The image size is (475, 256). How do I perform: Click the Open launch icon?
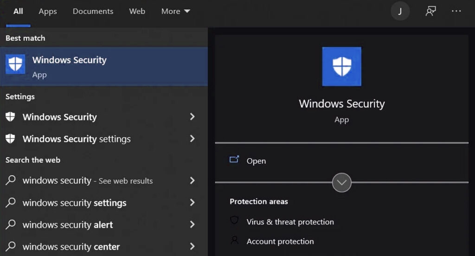[234, 160]
